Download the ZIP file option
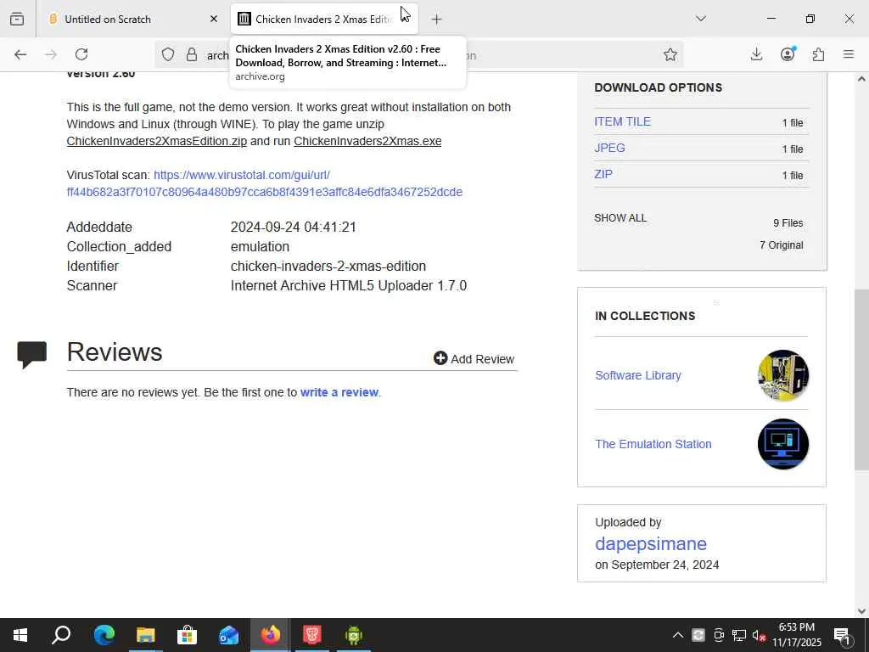The width and height of the screenshot is (869, 652). coord(603,174)
